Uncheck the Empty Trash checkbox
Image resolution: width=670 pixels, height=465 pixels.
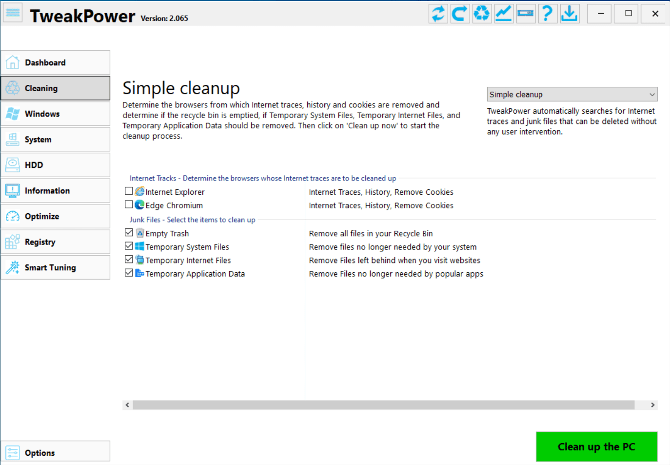click(x=129, y=233)
